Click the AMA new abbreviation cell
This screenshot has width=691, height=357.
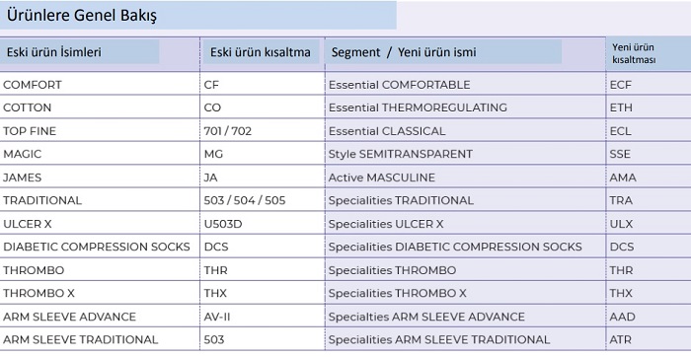[x=649, y=178]
